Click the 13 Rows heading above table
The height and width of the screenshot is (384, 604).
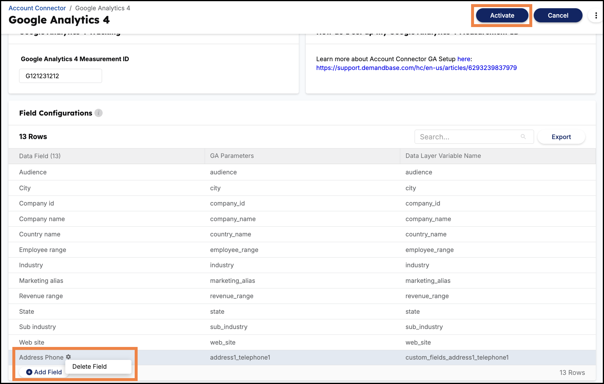(x=33, y=137)
